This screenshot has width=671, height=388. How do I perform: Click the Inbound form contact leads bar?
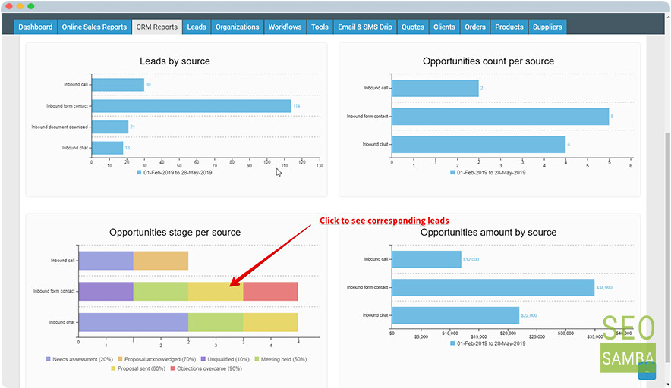[x=192, y=106]
